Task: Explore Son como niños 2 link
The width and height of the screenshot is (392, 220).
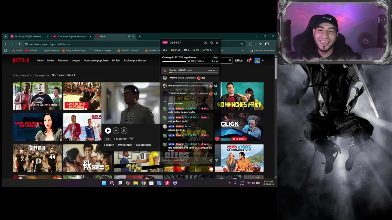Action: pos(63,75)
